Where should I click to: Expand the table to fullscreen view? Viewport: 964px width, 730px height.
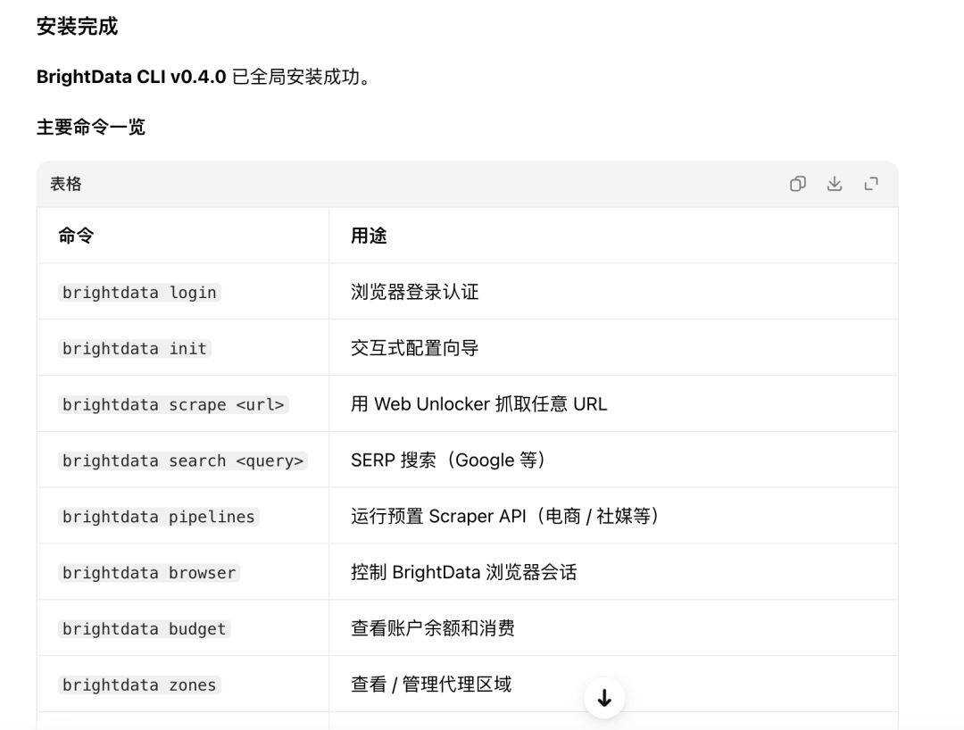point(871,184)
